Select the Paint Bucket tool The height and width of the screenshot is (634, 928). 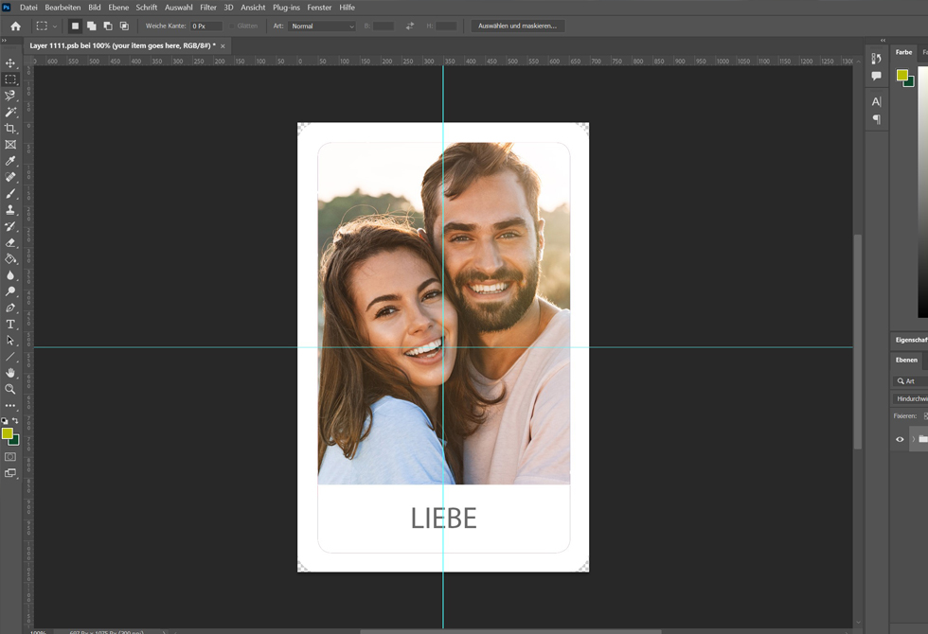[x=10, y=258]
